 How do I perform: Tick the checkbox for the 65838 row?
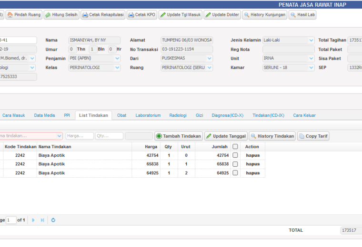point(235,164)
